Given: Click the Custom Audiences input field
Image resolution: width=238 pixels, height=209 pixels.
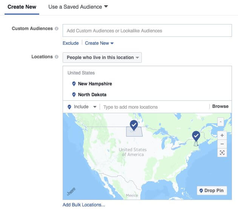Looking at the screenshot, I should click(x=147, y=30).
